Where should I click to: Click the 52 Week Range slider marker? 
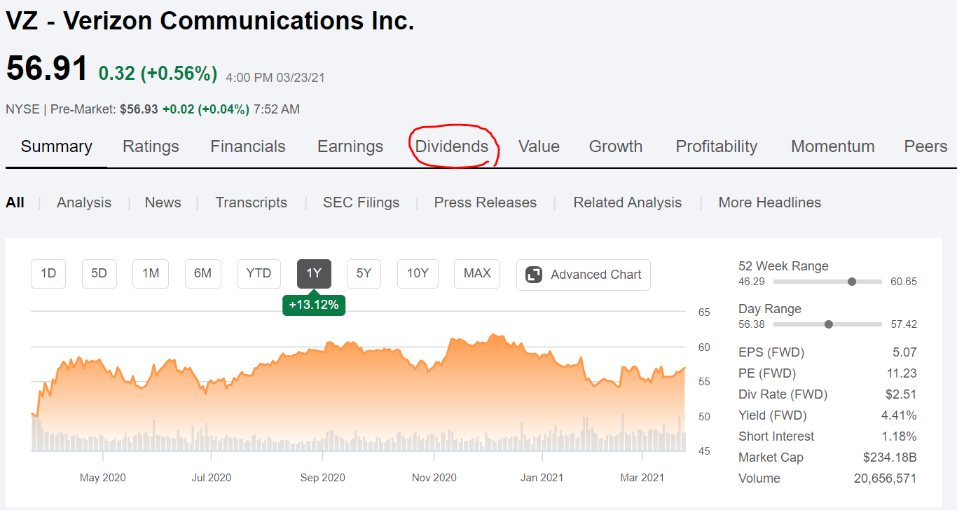click(852, 282)
